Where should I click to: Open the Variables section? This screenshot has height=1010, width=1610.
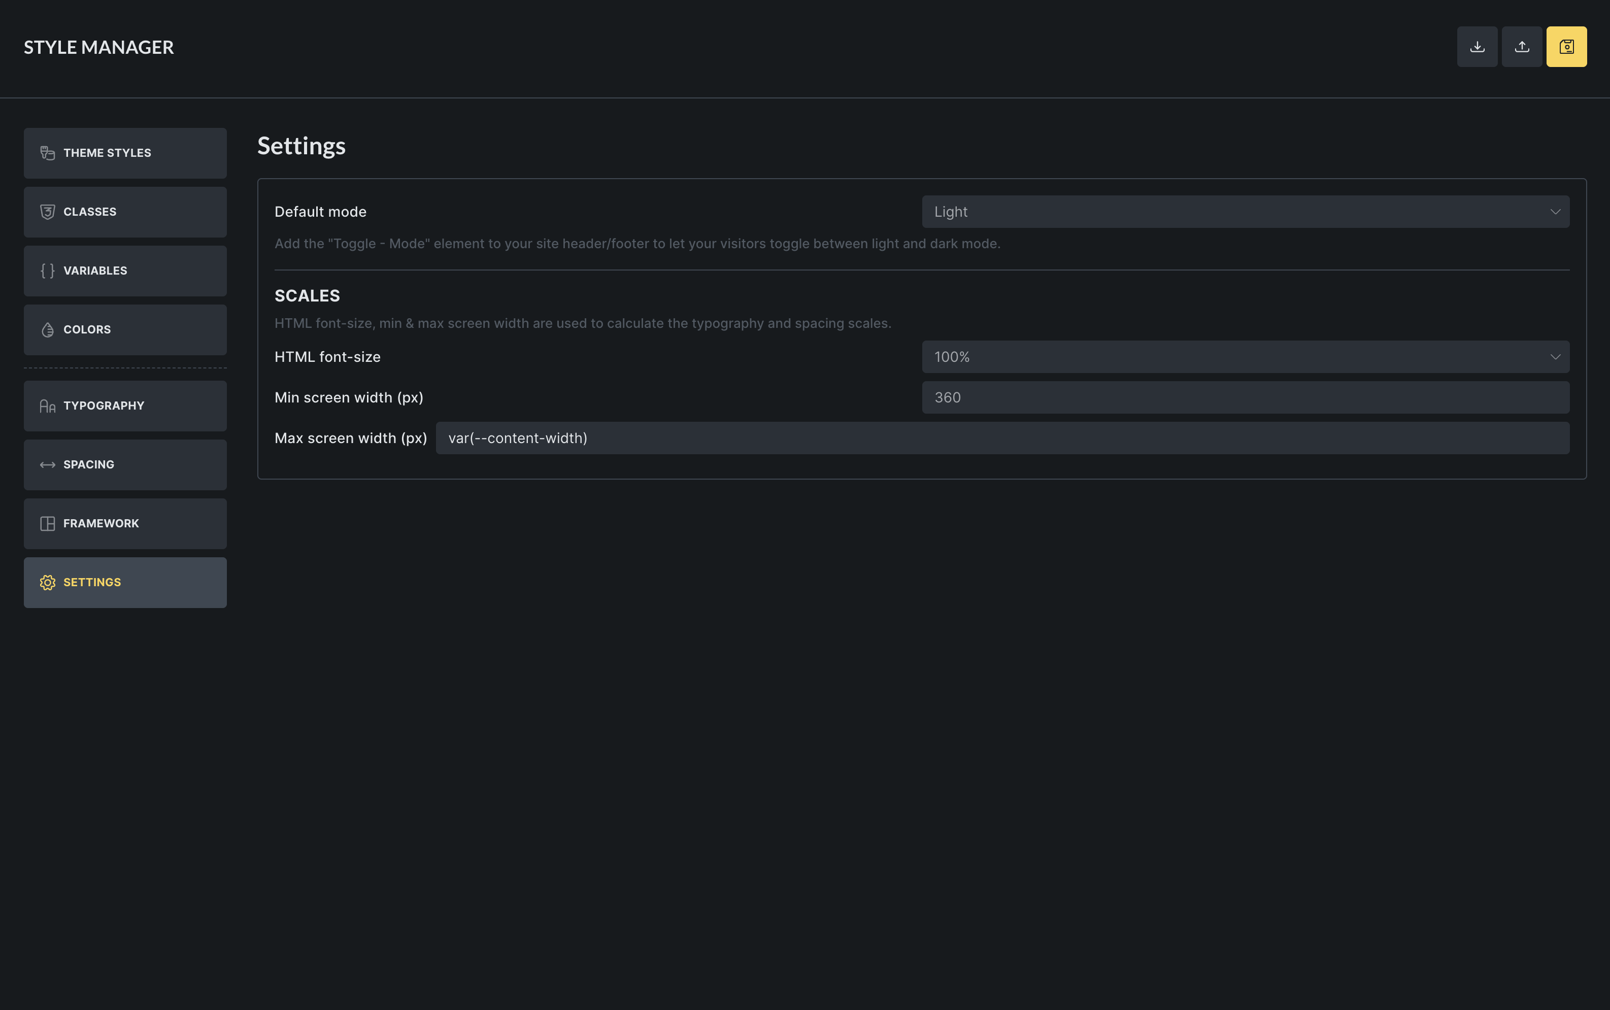tap(125, 271)
